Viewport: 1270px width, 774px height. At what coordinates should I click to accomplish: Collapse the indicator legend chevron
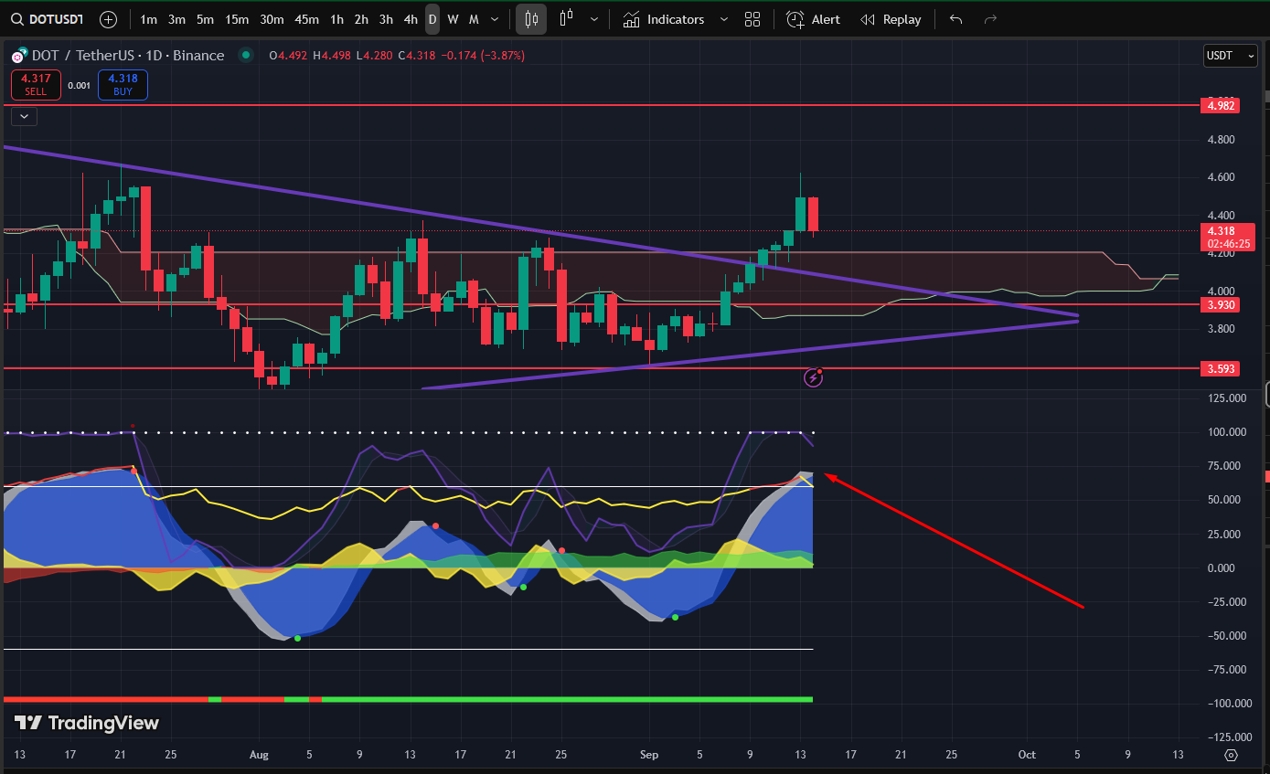24,116
